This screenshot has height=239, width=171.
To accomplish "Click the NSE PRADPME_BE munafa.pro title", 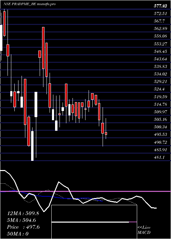I will click(x=29, y=4).
